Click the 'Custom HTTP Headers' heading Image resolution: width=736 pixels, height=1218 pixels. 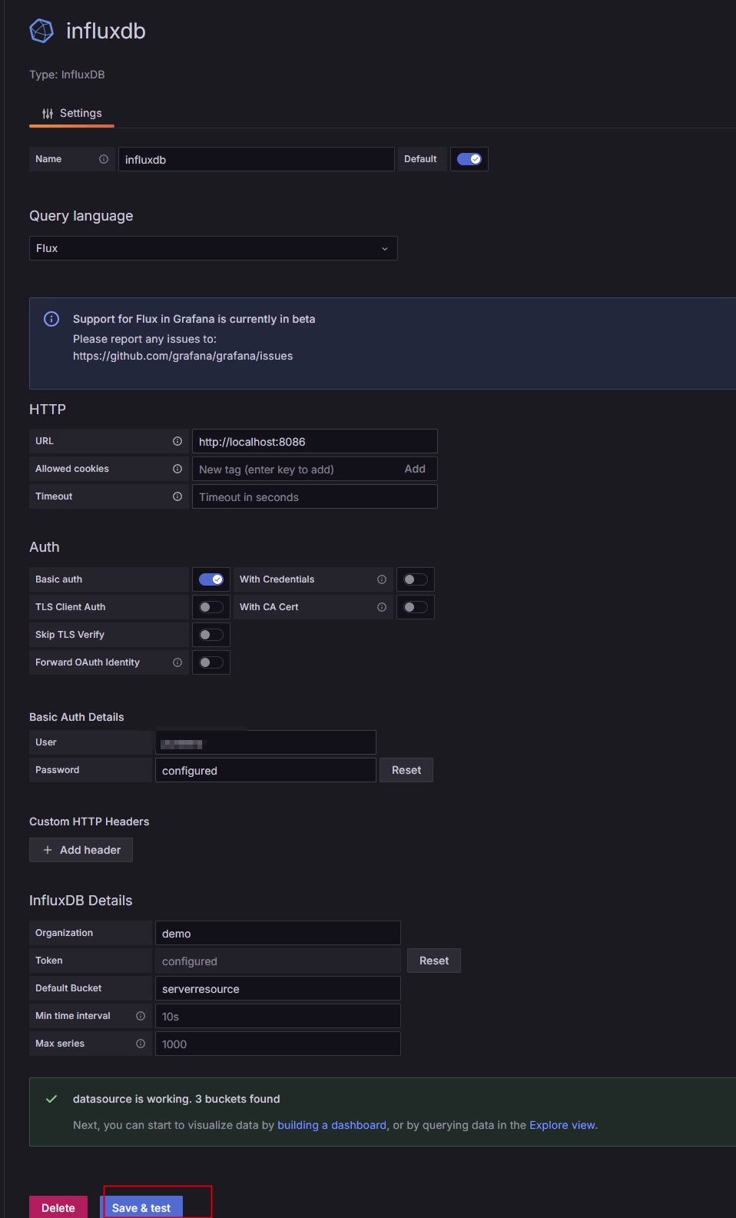(x=89, y=821)
